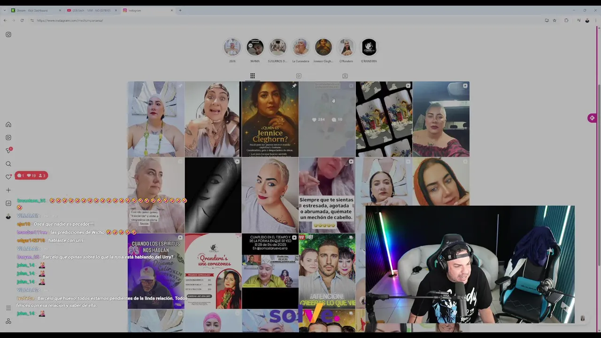The height and width of the screenshot is (338, 601).
Task: Open the '¡Atención!' three-people post
Action: (327, 271)
